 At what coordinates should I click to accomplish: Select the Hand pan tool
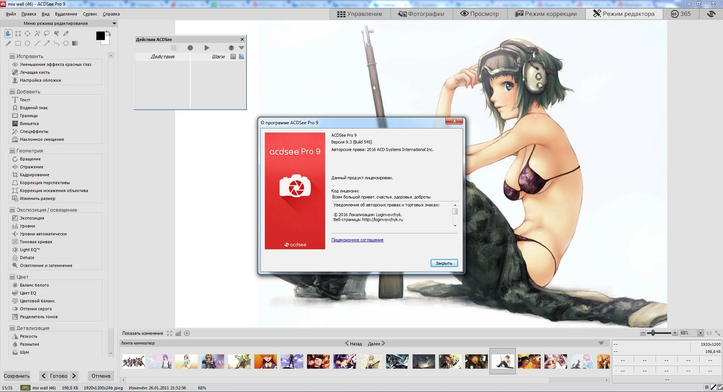click(x=8, y=34)
